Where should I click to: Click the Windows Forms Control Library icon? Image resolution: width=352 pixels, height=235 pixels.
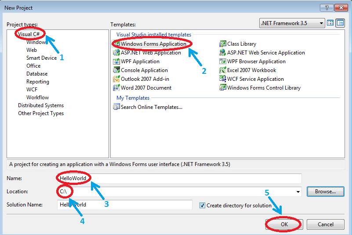[x=223, y=87]
